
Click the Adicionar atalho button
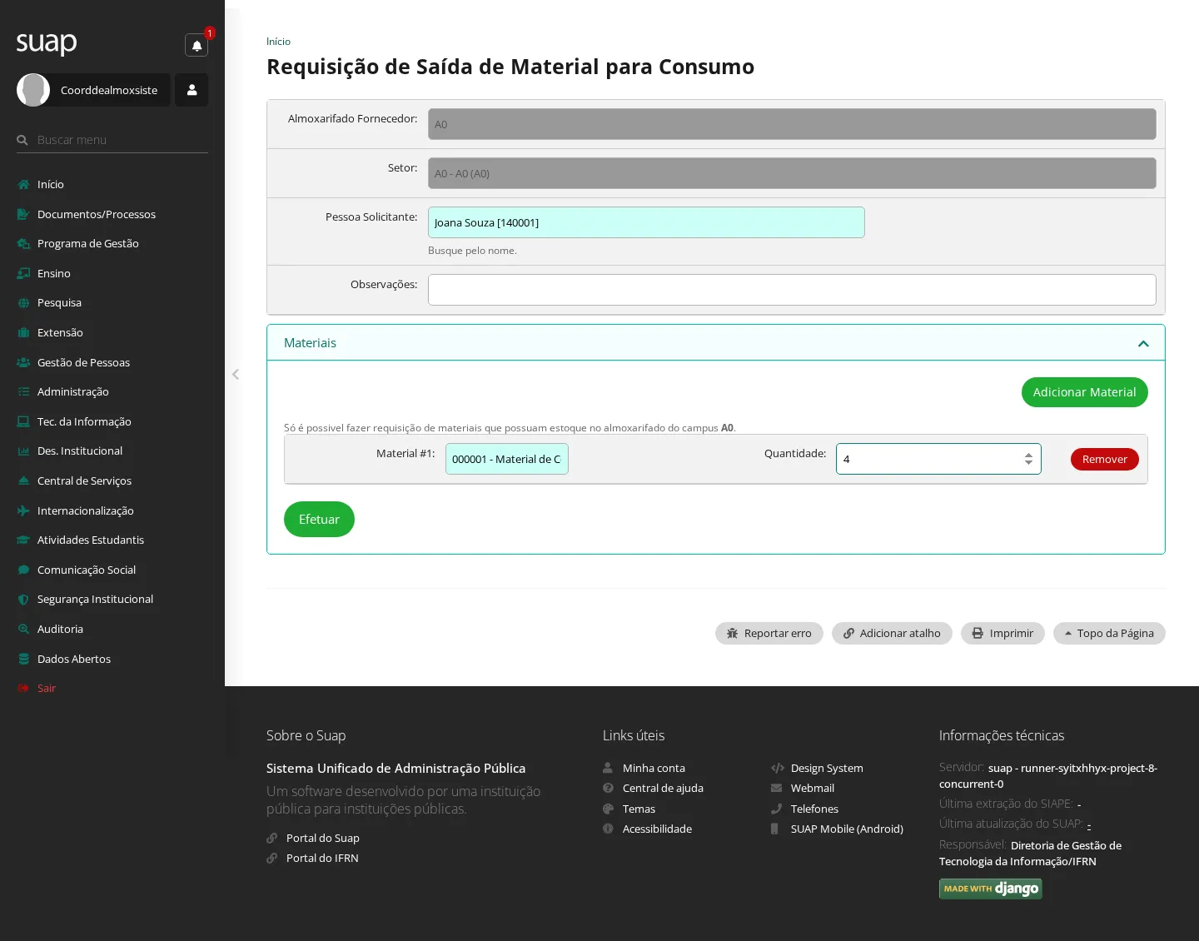pyautogui.click(x=892, y=633)
